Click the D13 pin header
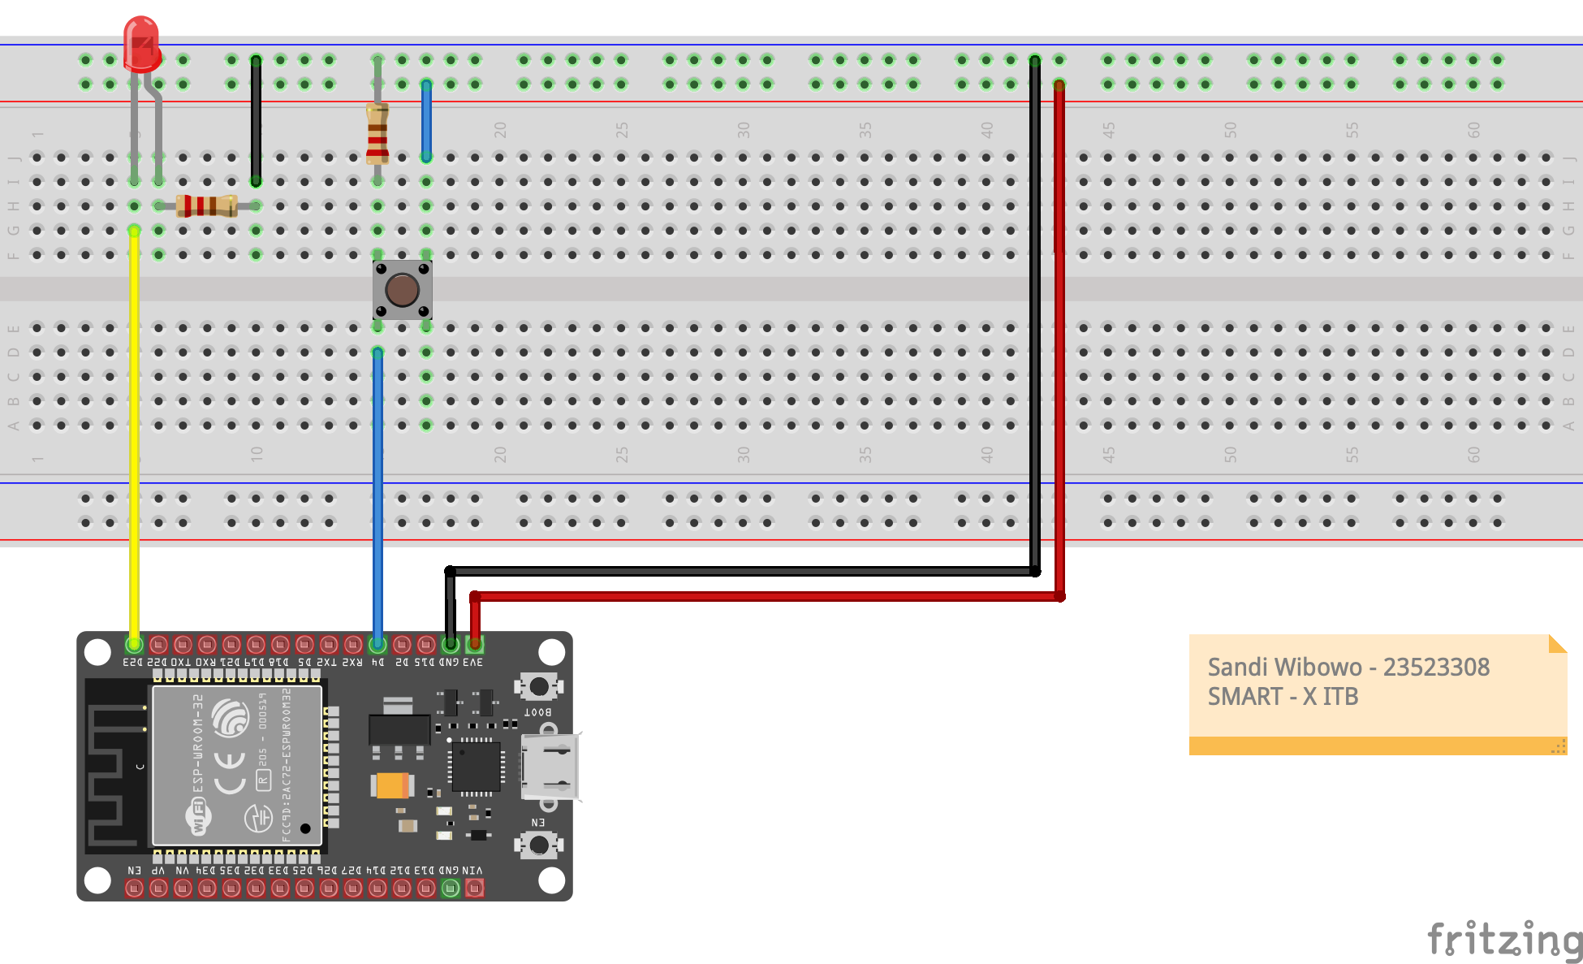Viewport: 1583px width, 964px height. (x=426, y=888)
